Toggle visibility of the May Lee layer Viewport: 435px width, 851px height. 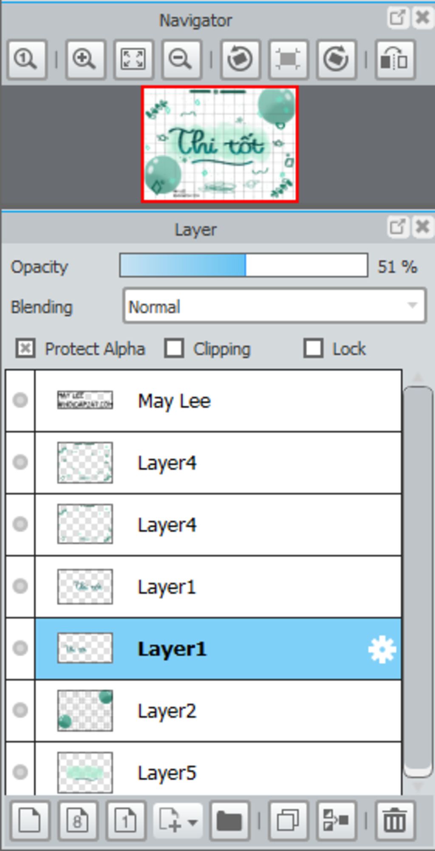[20, 400]
